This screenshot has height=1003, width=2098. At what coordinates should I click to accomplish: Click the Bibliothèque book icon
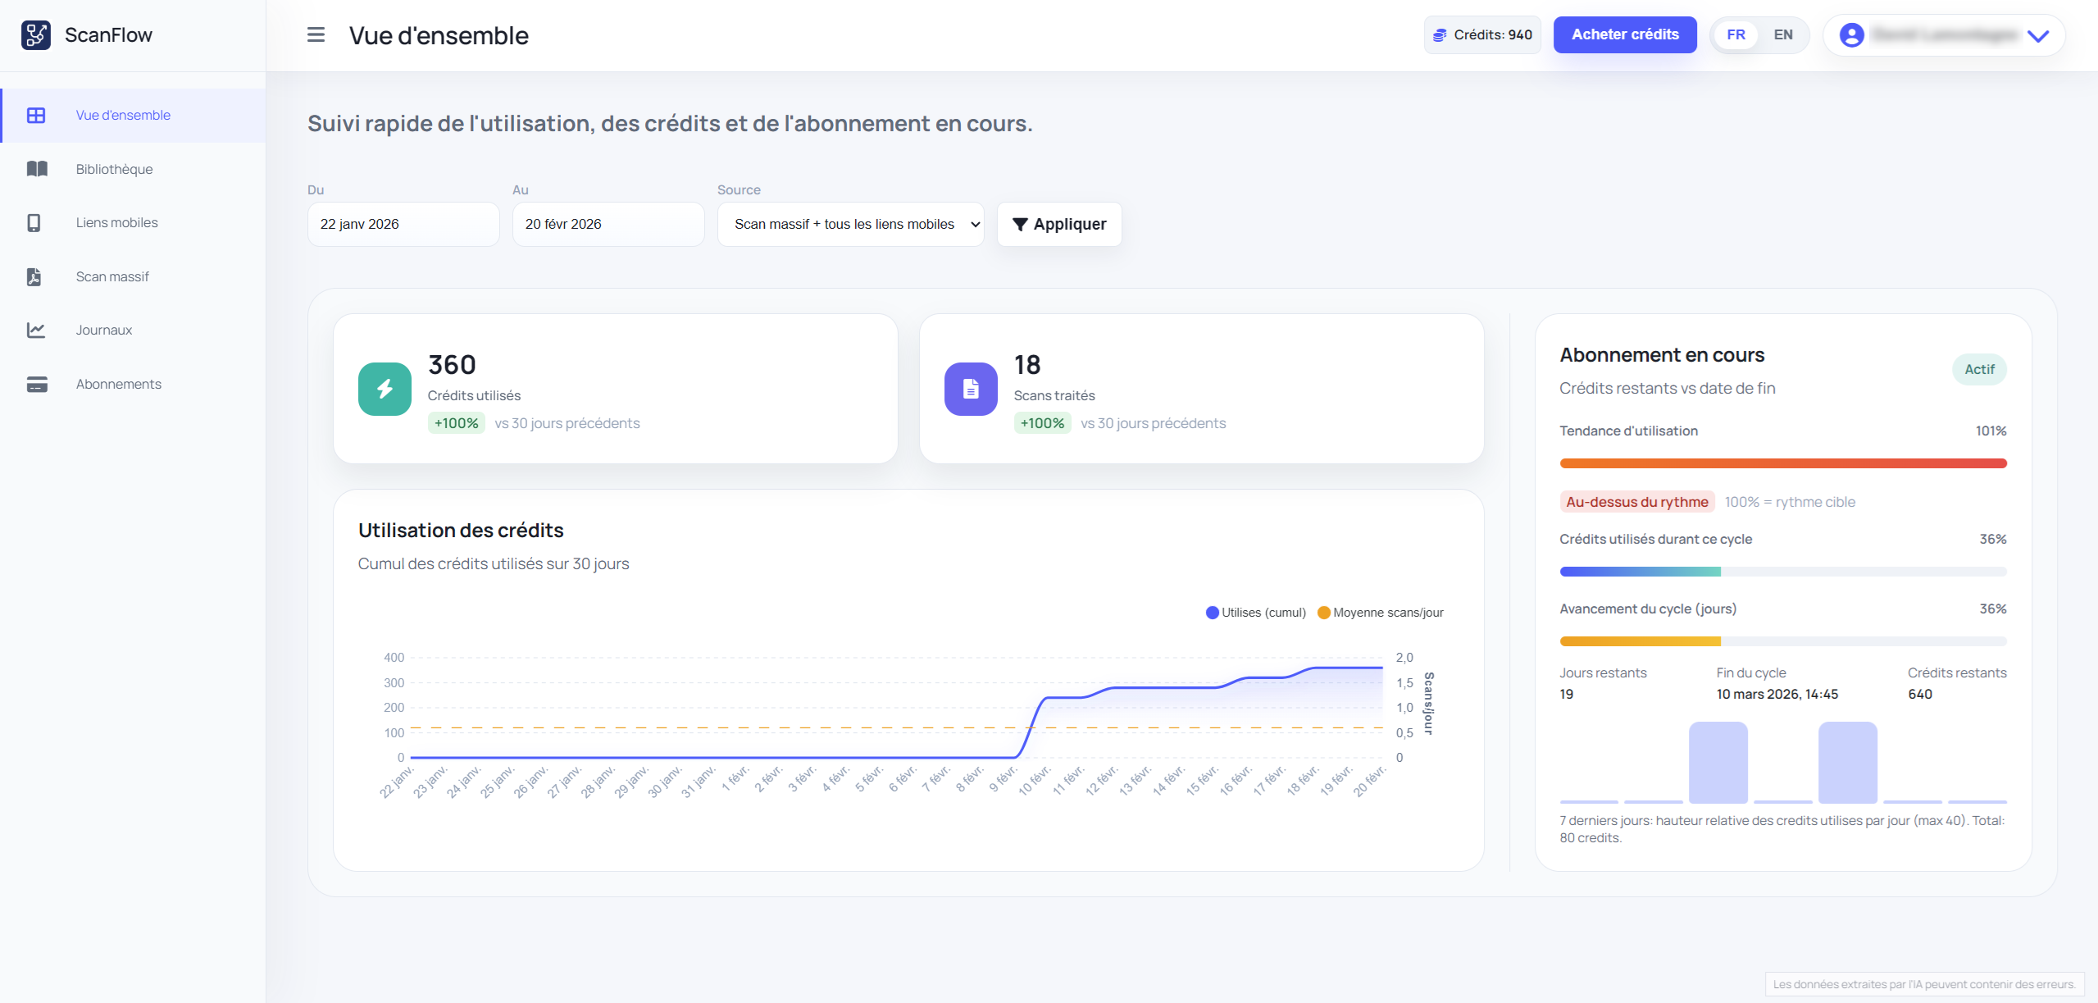point(37,169)
